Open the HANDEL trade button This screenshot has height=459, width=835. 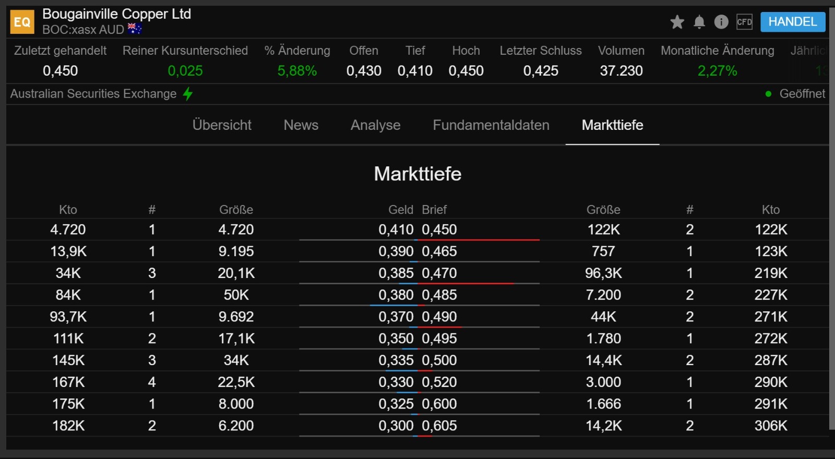(793, 22)
